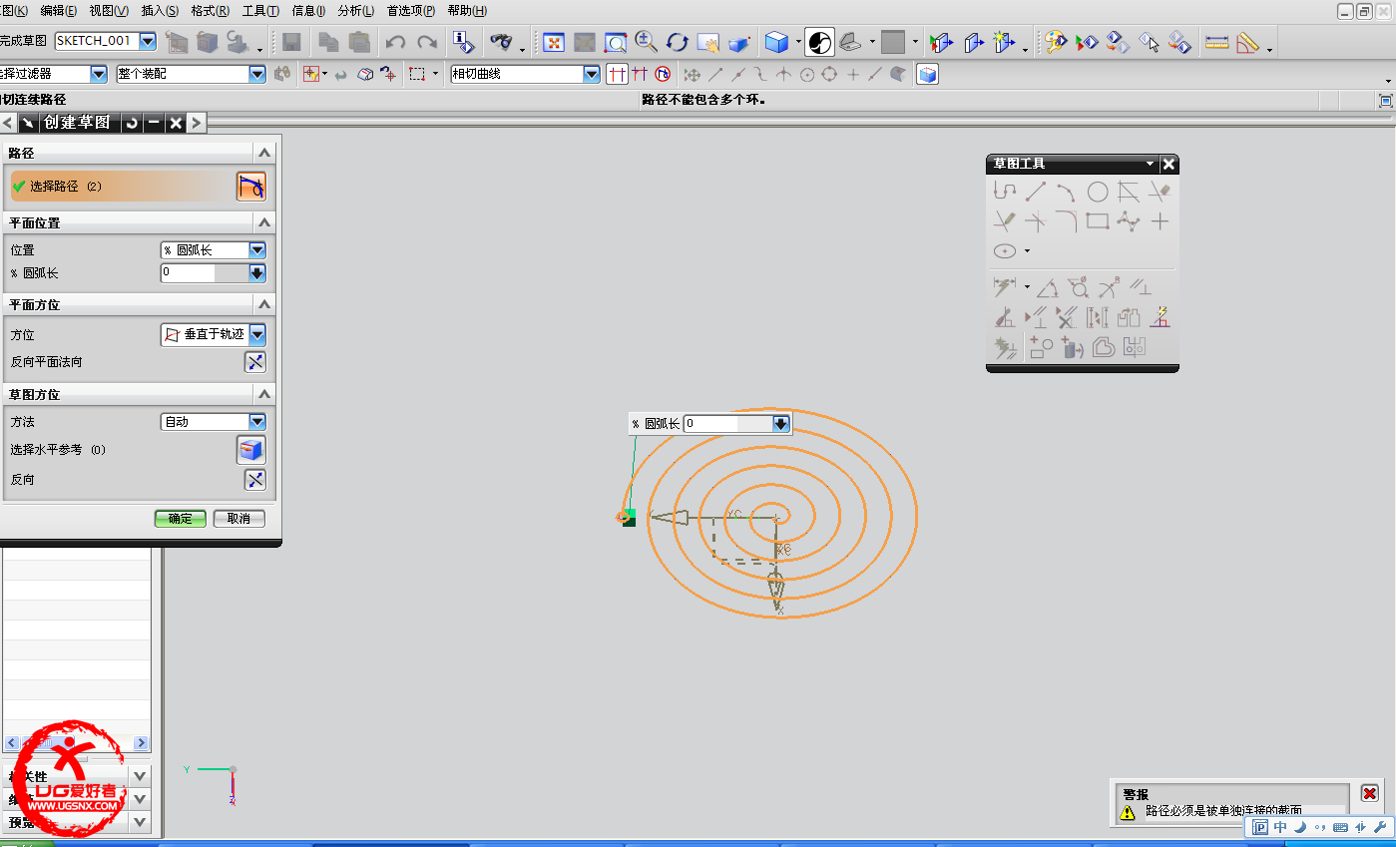Collapse the 草图方位 section
This screenshot has height=847, width=1396.
pyautogui.click(x=264, y=394)
